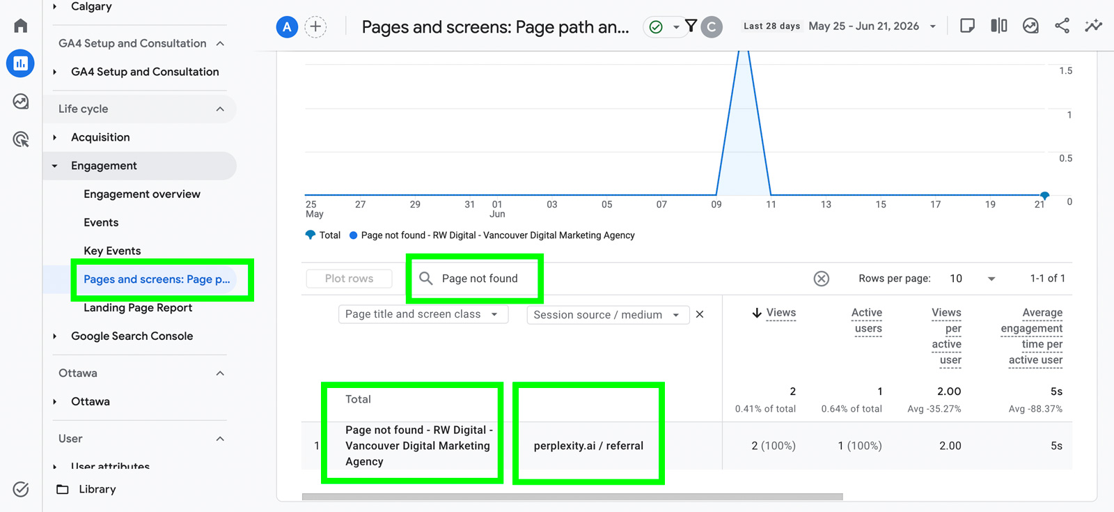Click the report title Pages and screens
This screenshot has height=512, width=1114.
(495, 27)
